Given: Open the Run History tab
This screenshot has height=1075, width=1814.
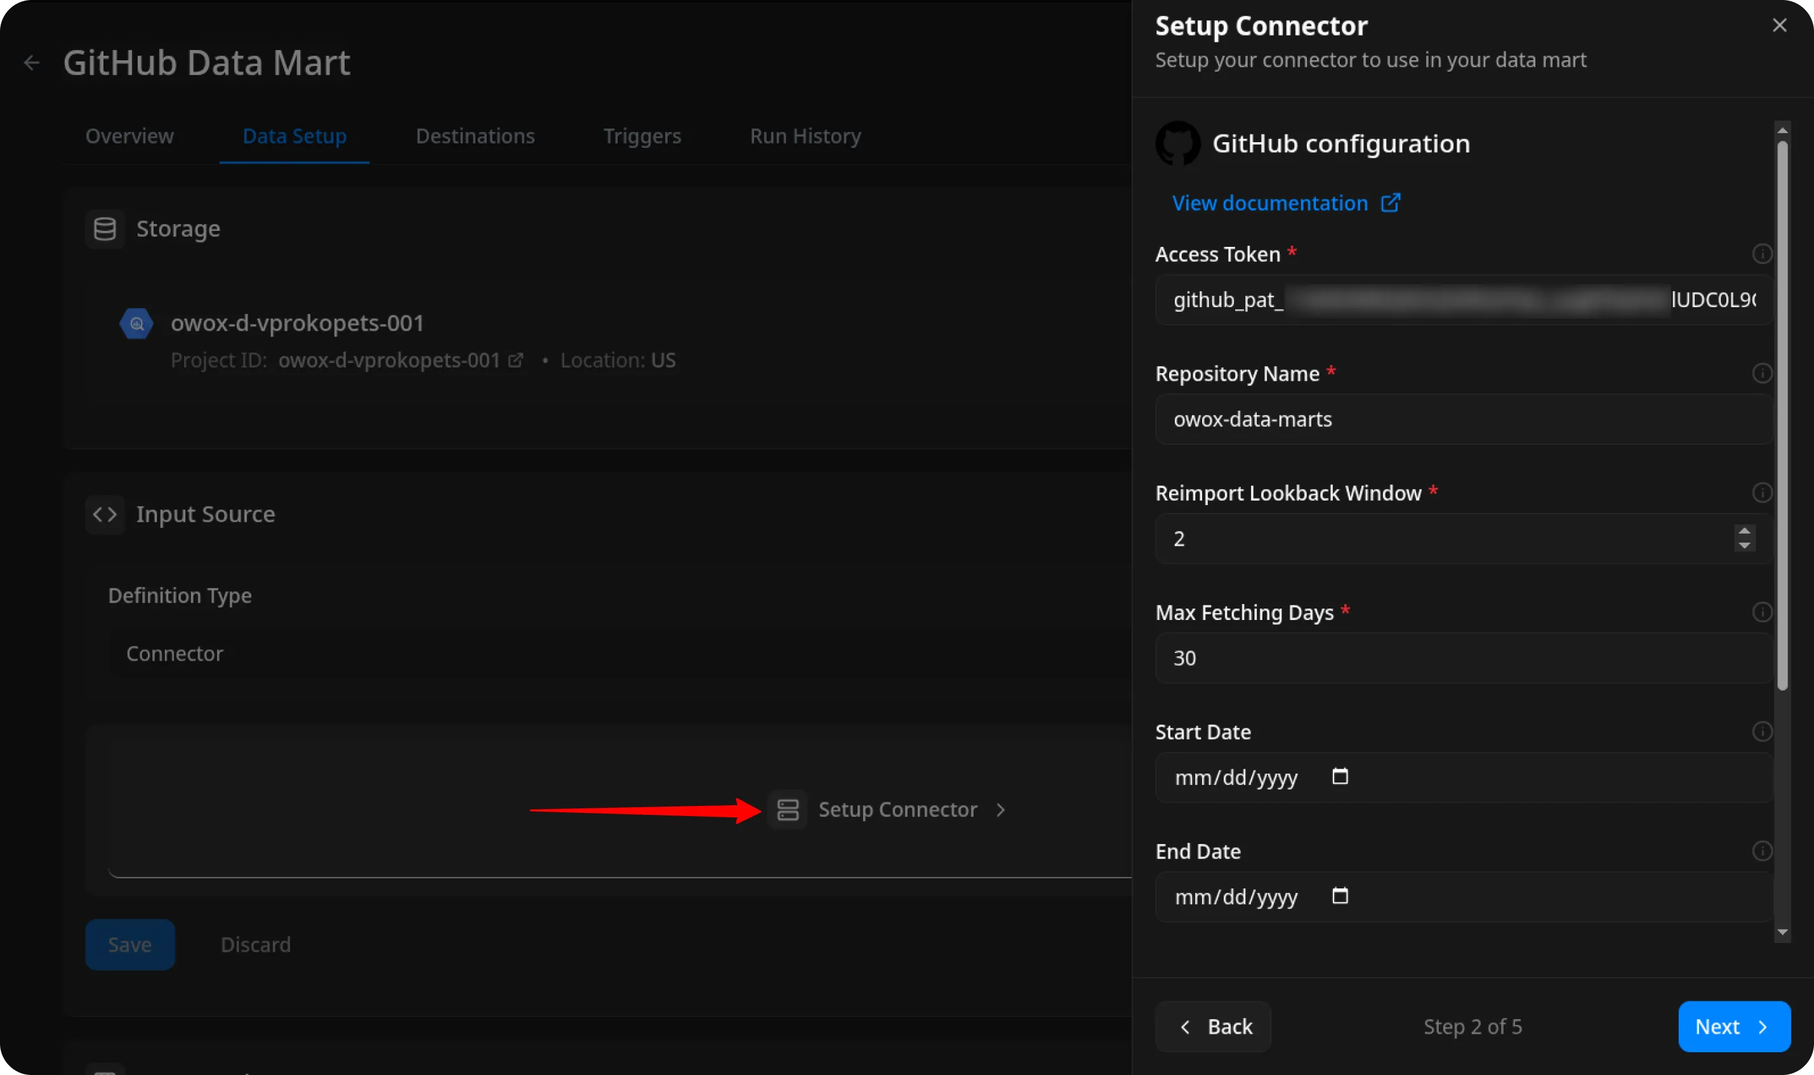Looking at the screenshot, I should coord(805,136).
